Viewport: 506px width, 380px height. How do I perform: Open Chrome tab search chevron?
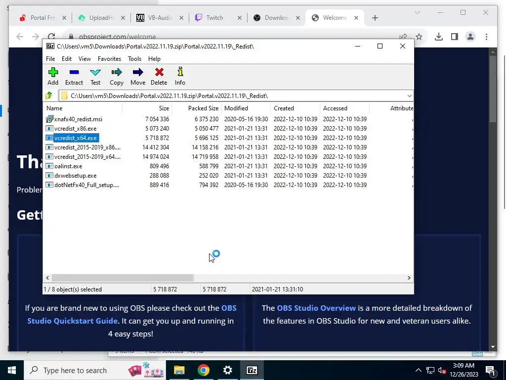coord(417,12)
